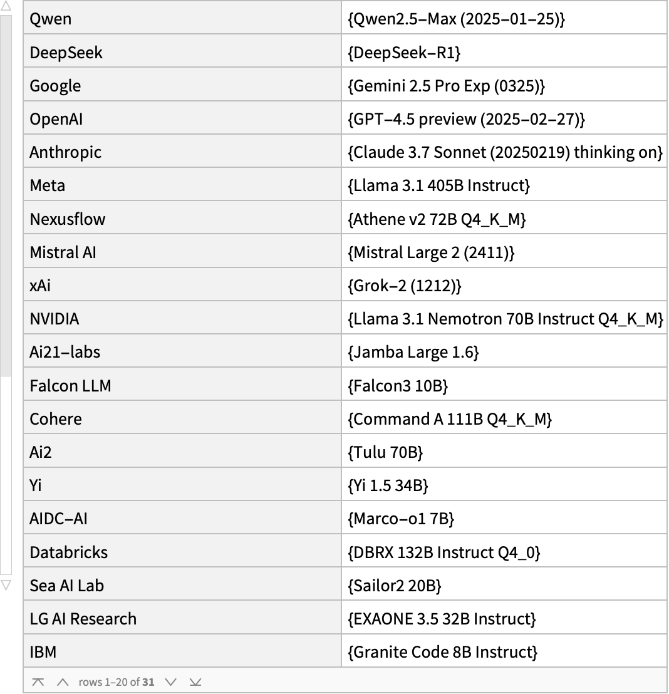Select the Qwen row label
This screenshot has width=669, height=694.
pos(51,19)
